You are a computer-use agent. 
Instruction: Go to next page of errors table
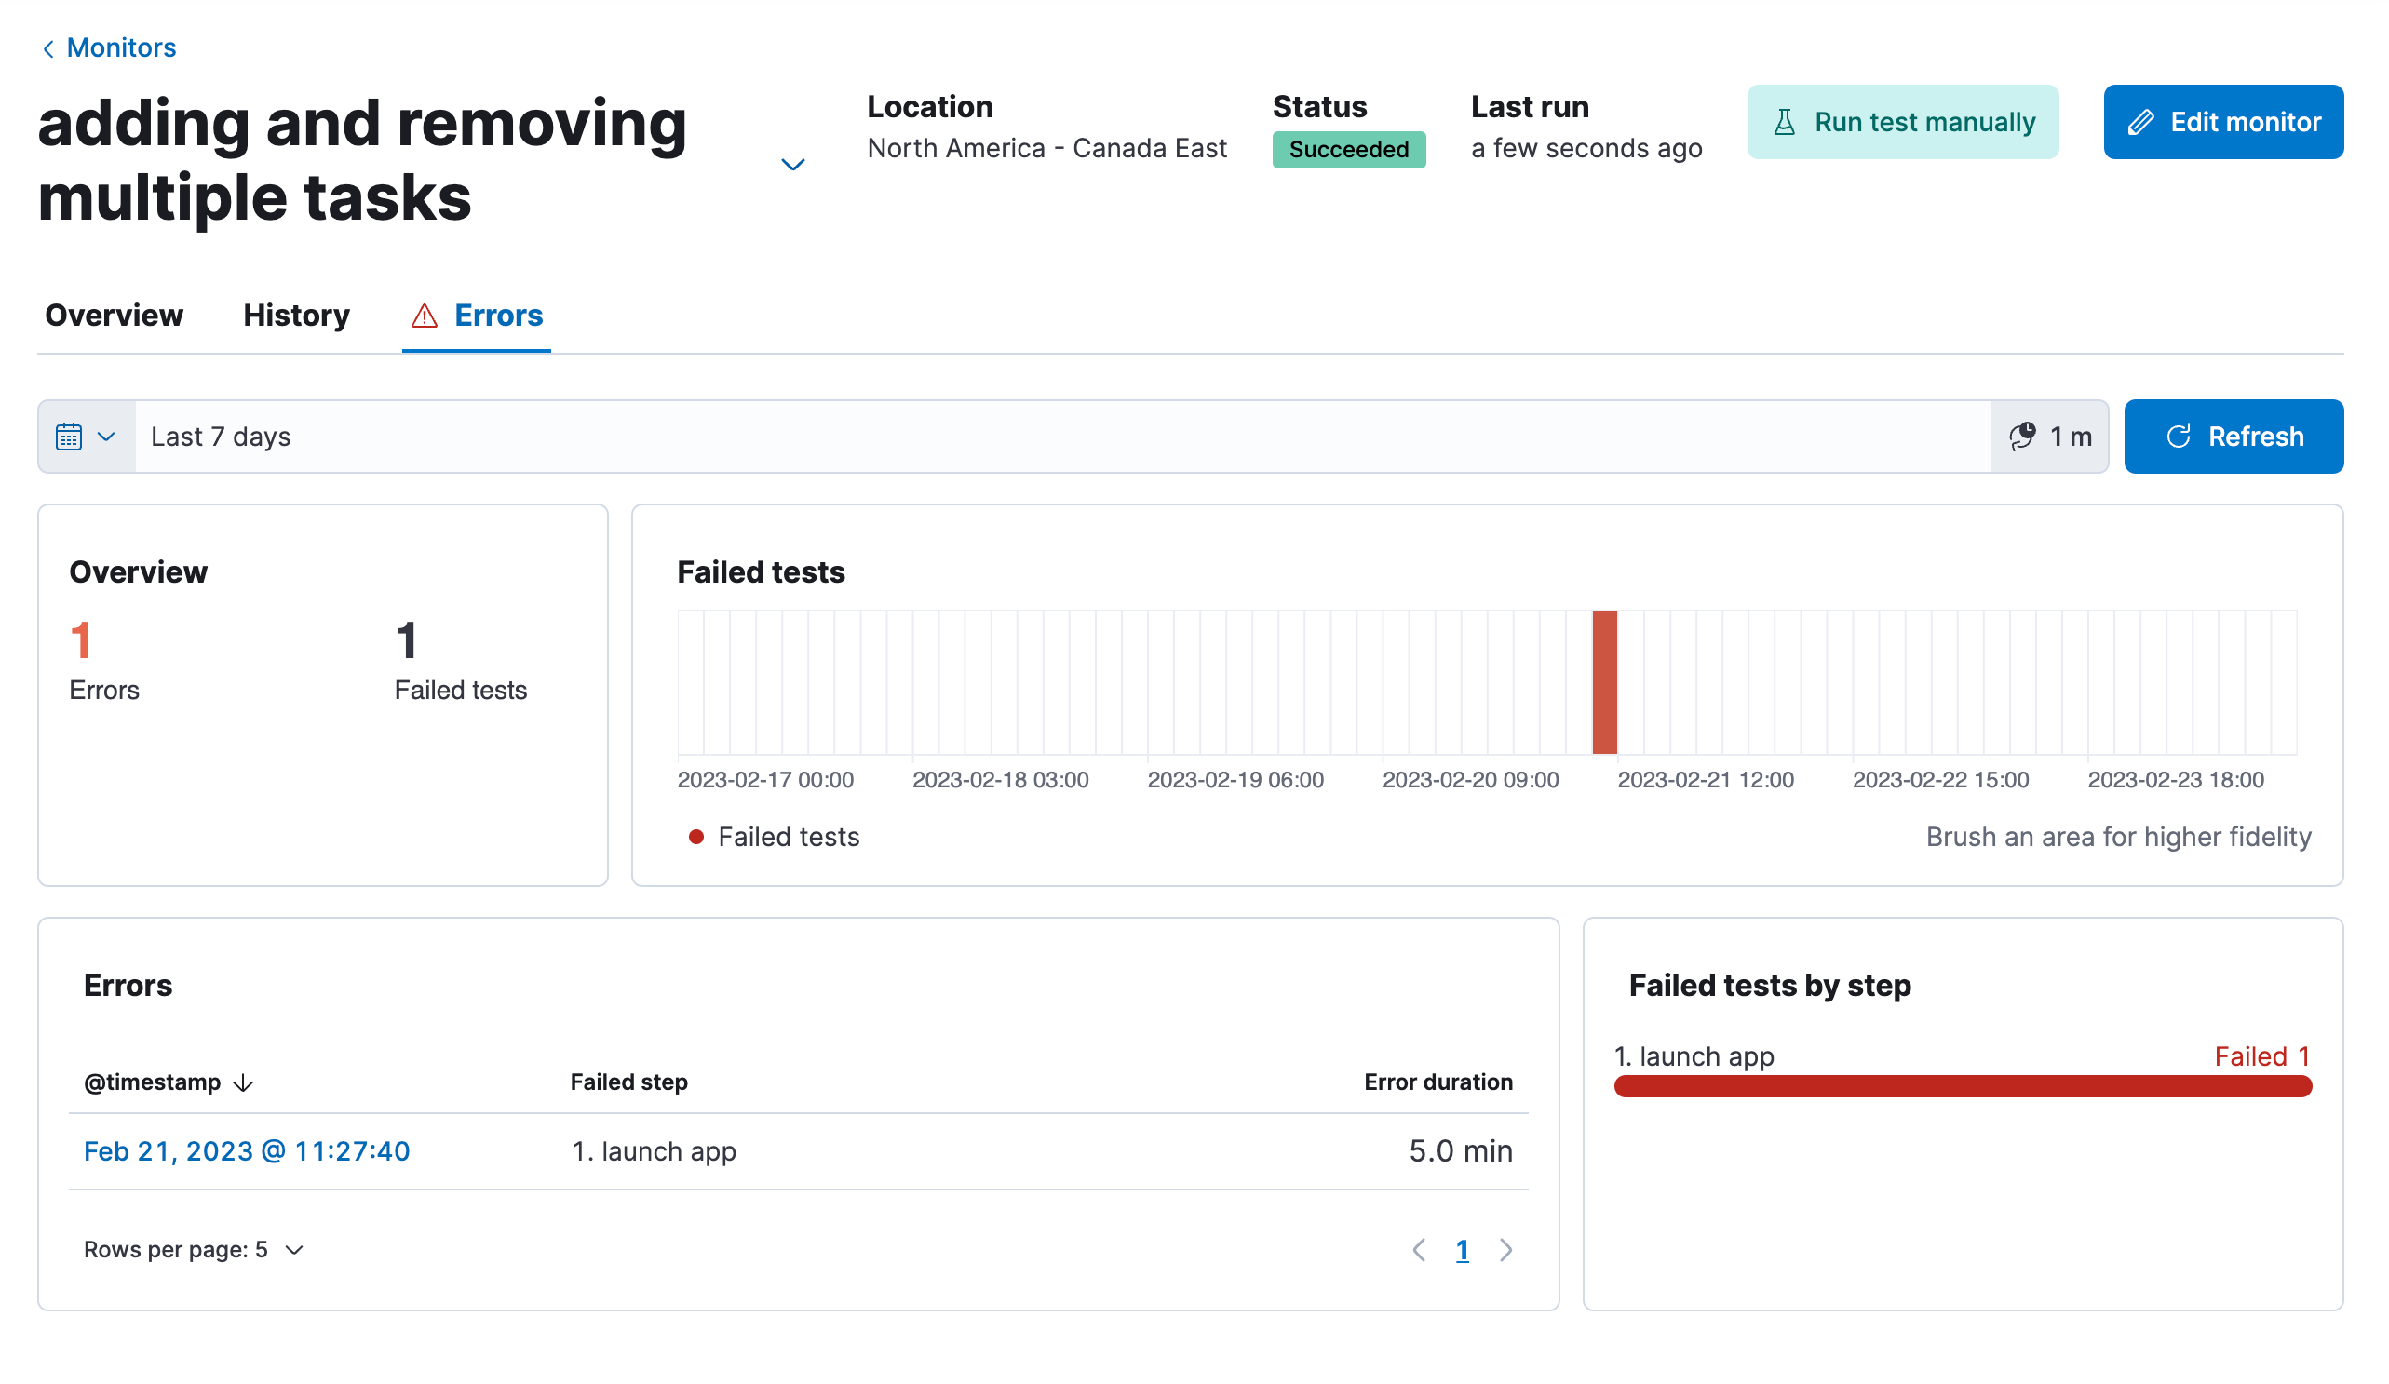click(1506, 1250)
